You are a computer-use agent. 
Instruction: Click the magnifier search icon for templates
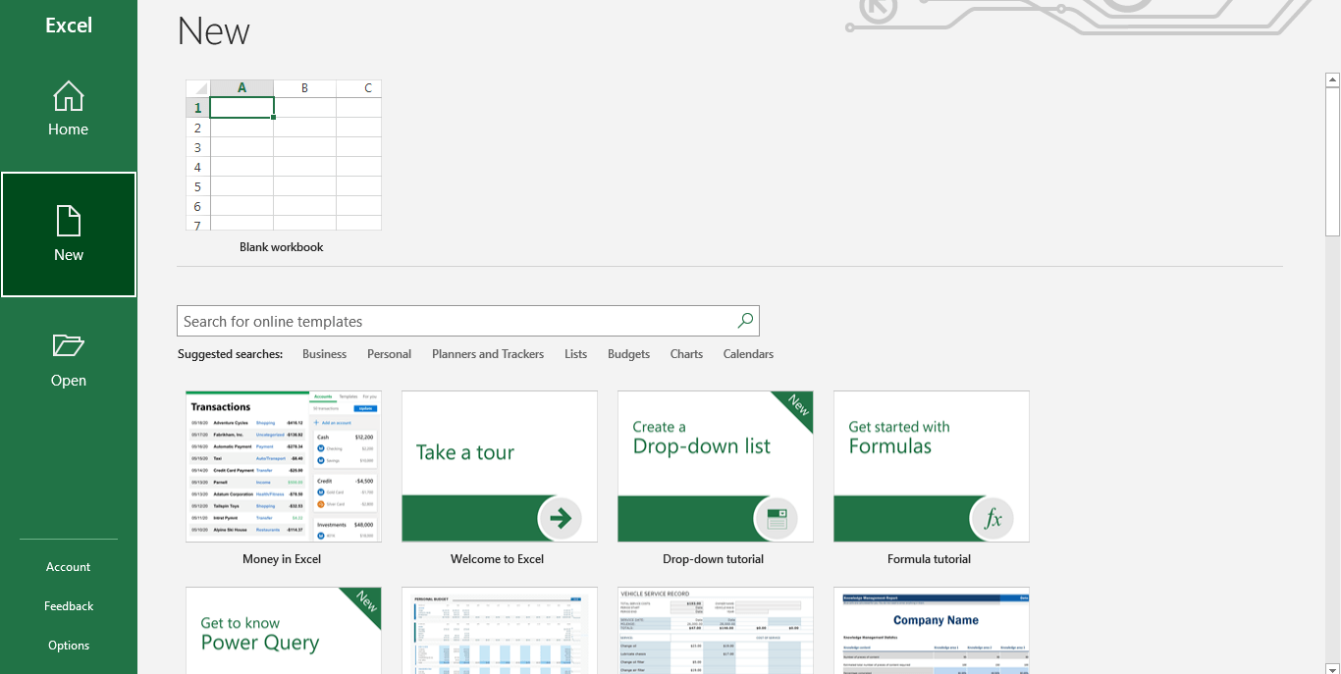tap(745, 321)
